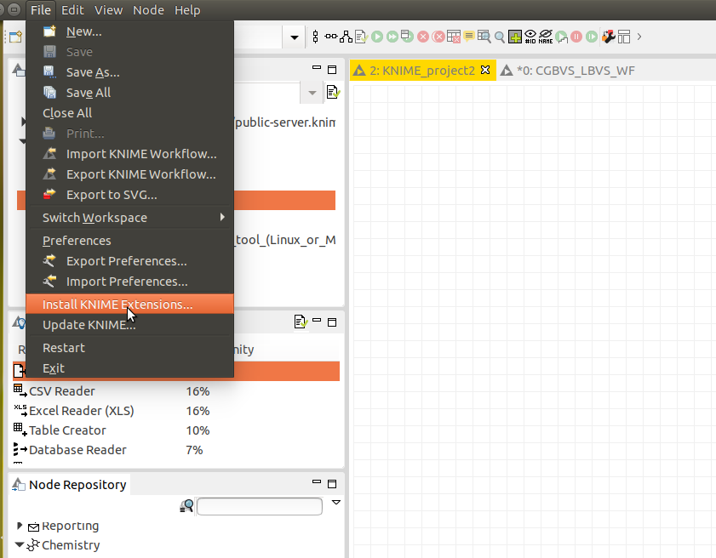
Task: Select the Node Repository tab
Action: [70, 485]
